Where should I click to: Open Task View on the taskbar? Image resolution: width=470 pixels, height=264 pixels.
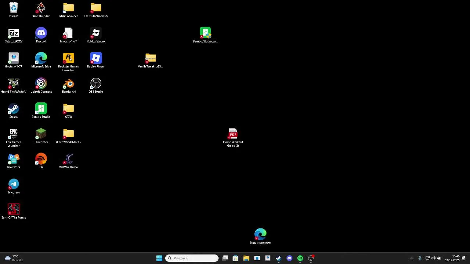coord(225,258)
